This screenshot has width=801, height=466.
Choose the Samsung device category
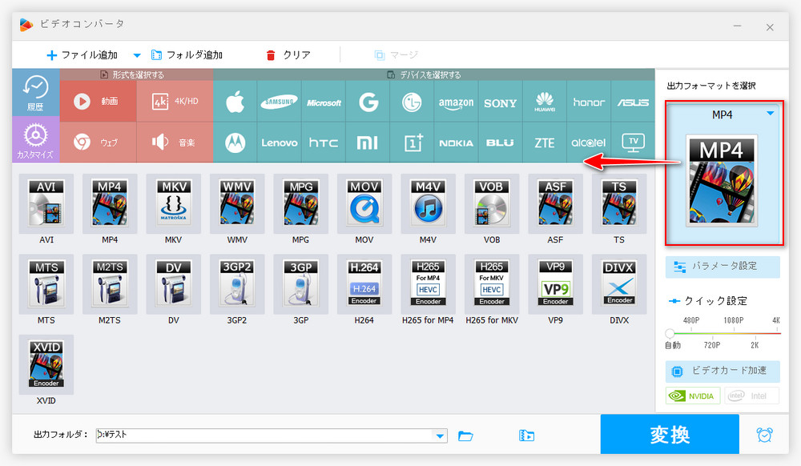280,102
